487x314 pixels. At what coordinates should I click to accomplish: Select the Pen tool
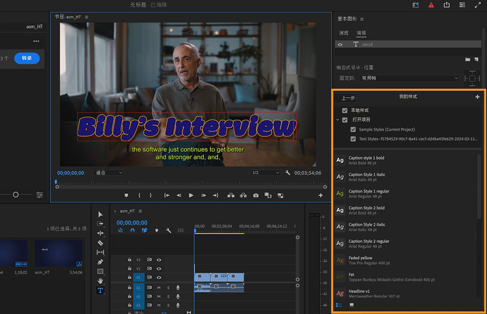(x=100, y=262)
